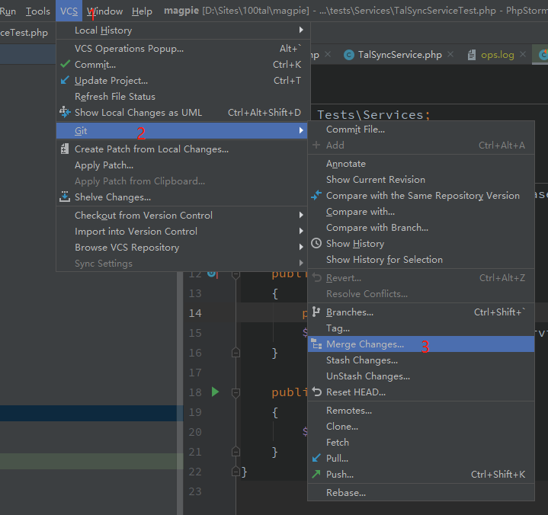The height and width of the screenshot is (515, 548).
Task: Choose Apply Patch
Action: [183, 165]
